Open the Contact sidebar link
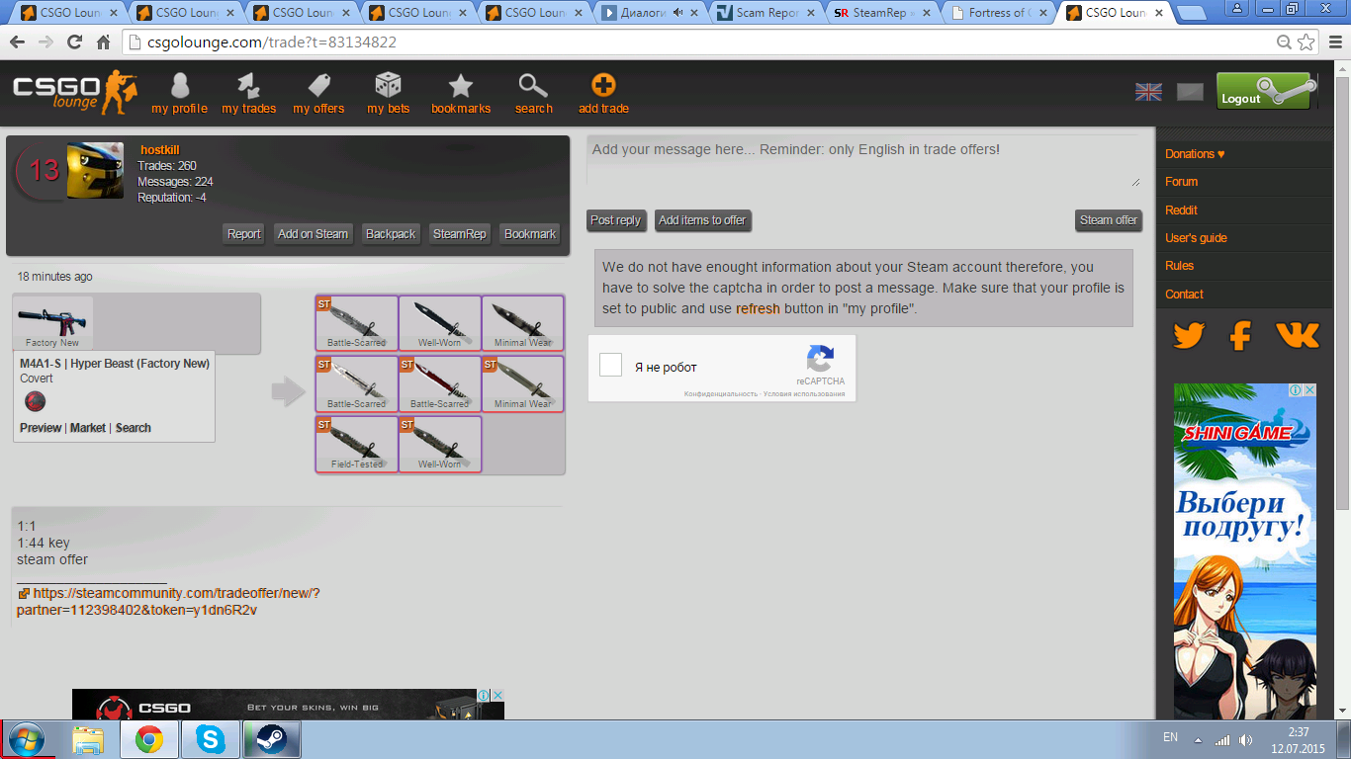This screenshot has width=1351, height=759. click(1184, 295)
